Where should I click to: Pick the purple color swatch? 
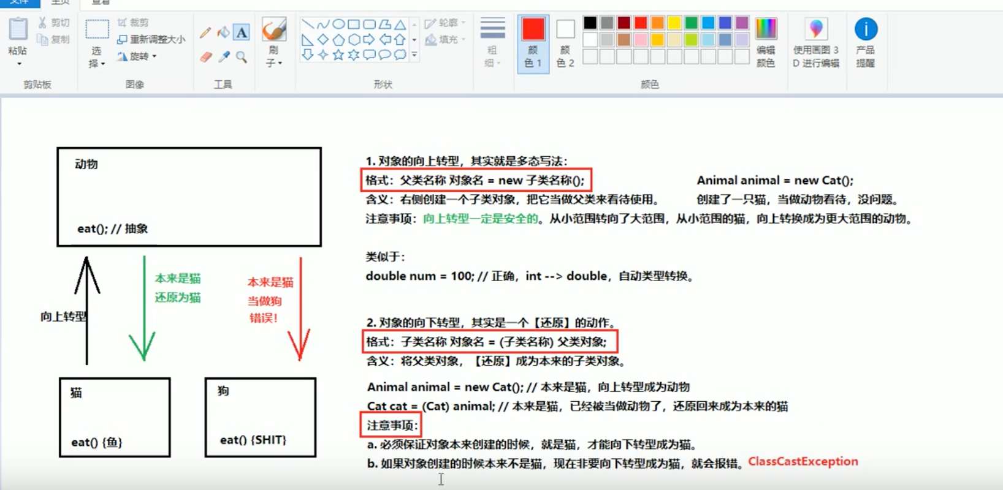(x=742, y=23)
